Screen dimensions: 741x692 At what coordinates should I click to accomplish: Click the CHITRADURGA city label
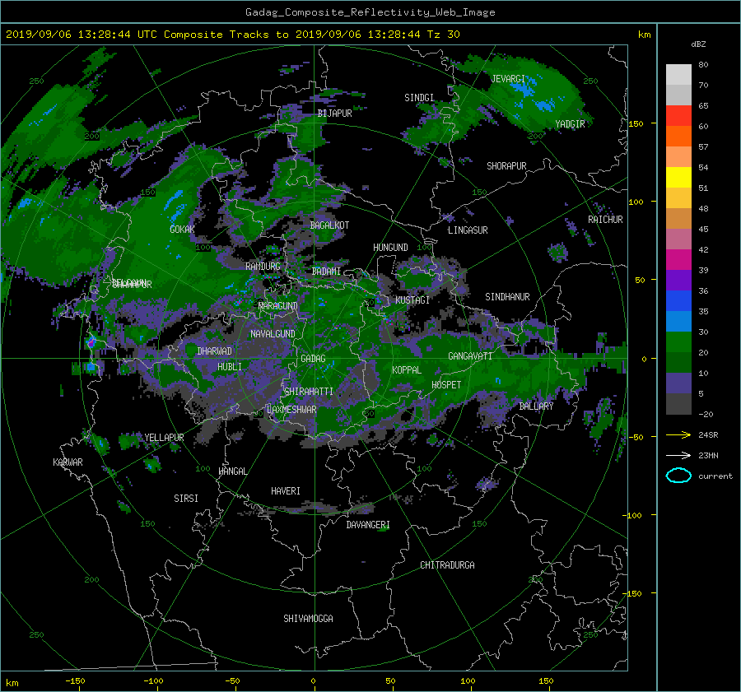[x=447, y=564]
